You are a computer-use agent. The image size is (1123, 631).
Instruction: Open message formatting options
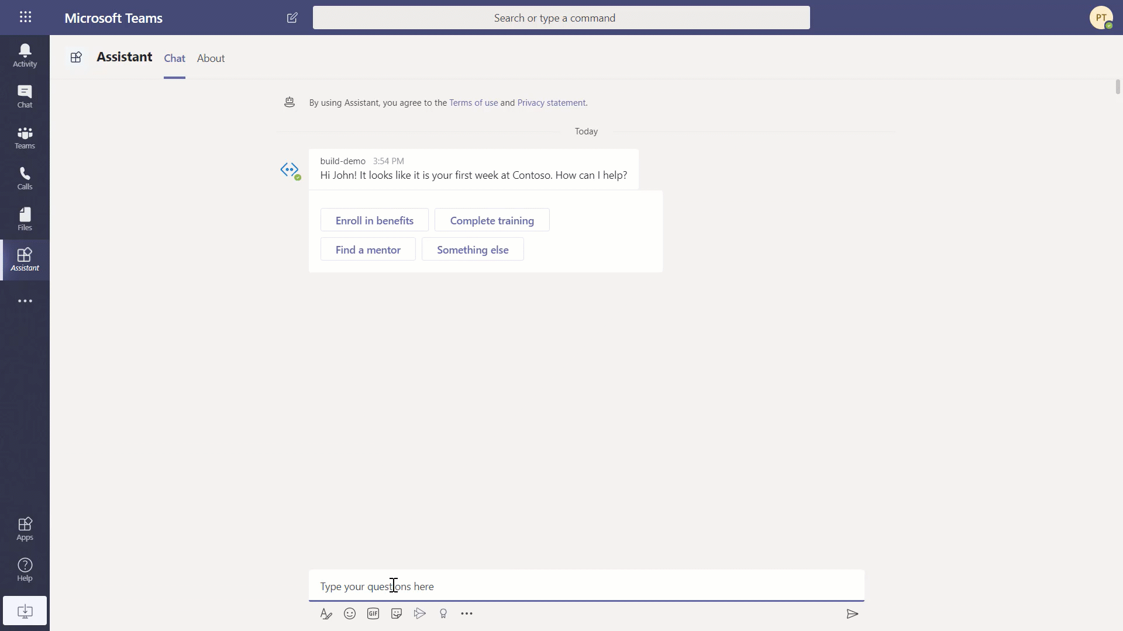pyautogui.click(x=326, y=613)
